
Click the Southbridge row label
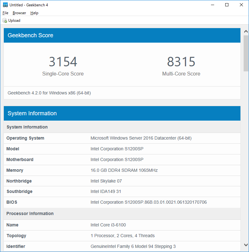coord(20,191)
